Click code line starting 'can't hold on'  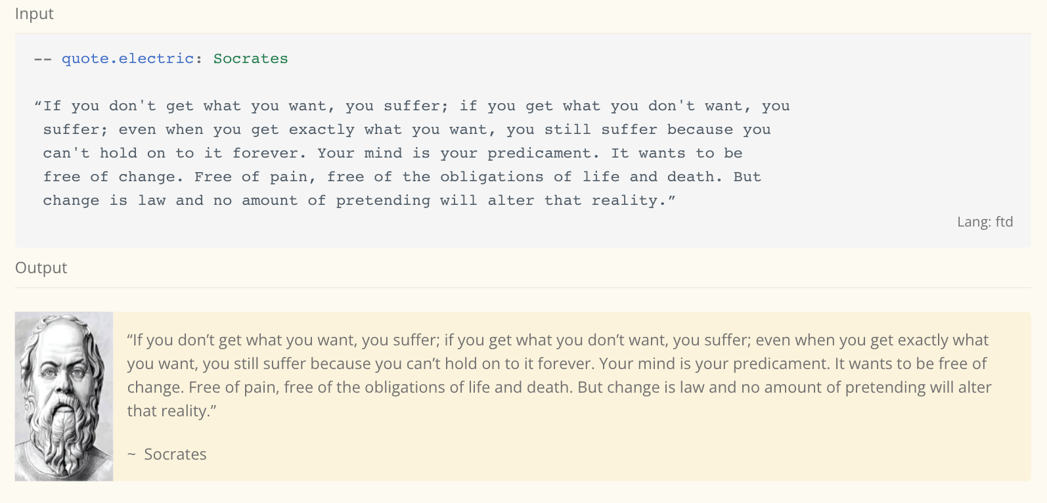[393, 153]
